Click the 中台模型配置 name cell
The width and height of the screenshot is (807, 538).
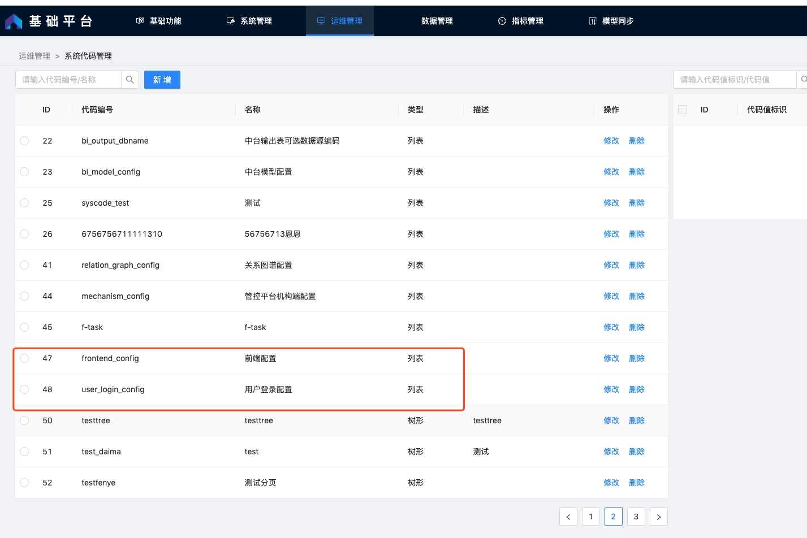(x=269, y=172)
